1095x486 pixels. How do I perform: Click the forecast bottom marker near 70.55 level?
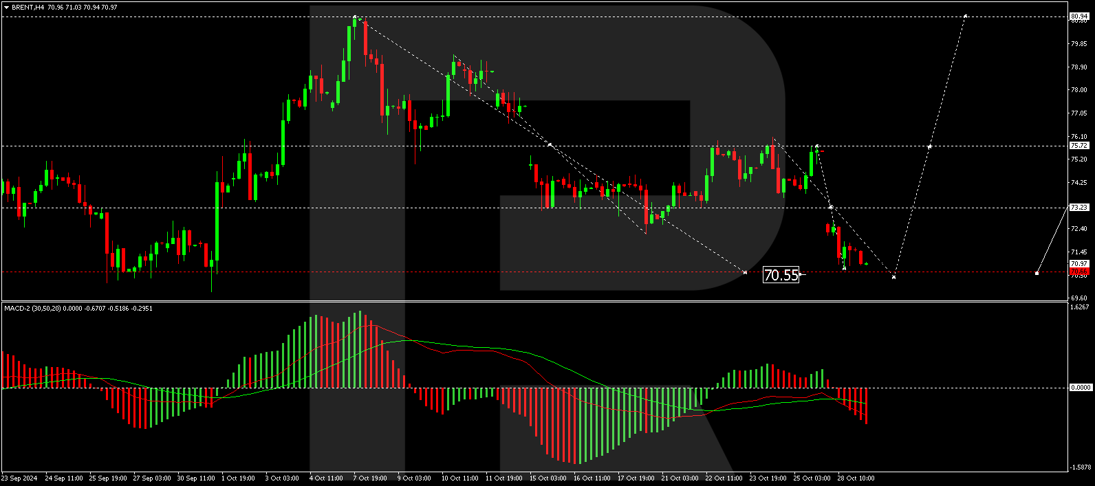893,276
